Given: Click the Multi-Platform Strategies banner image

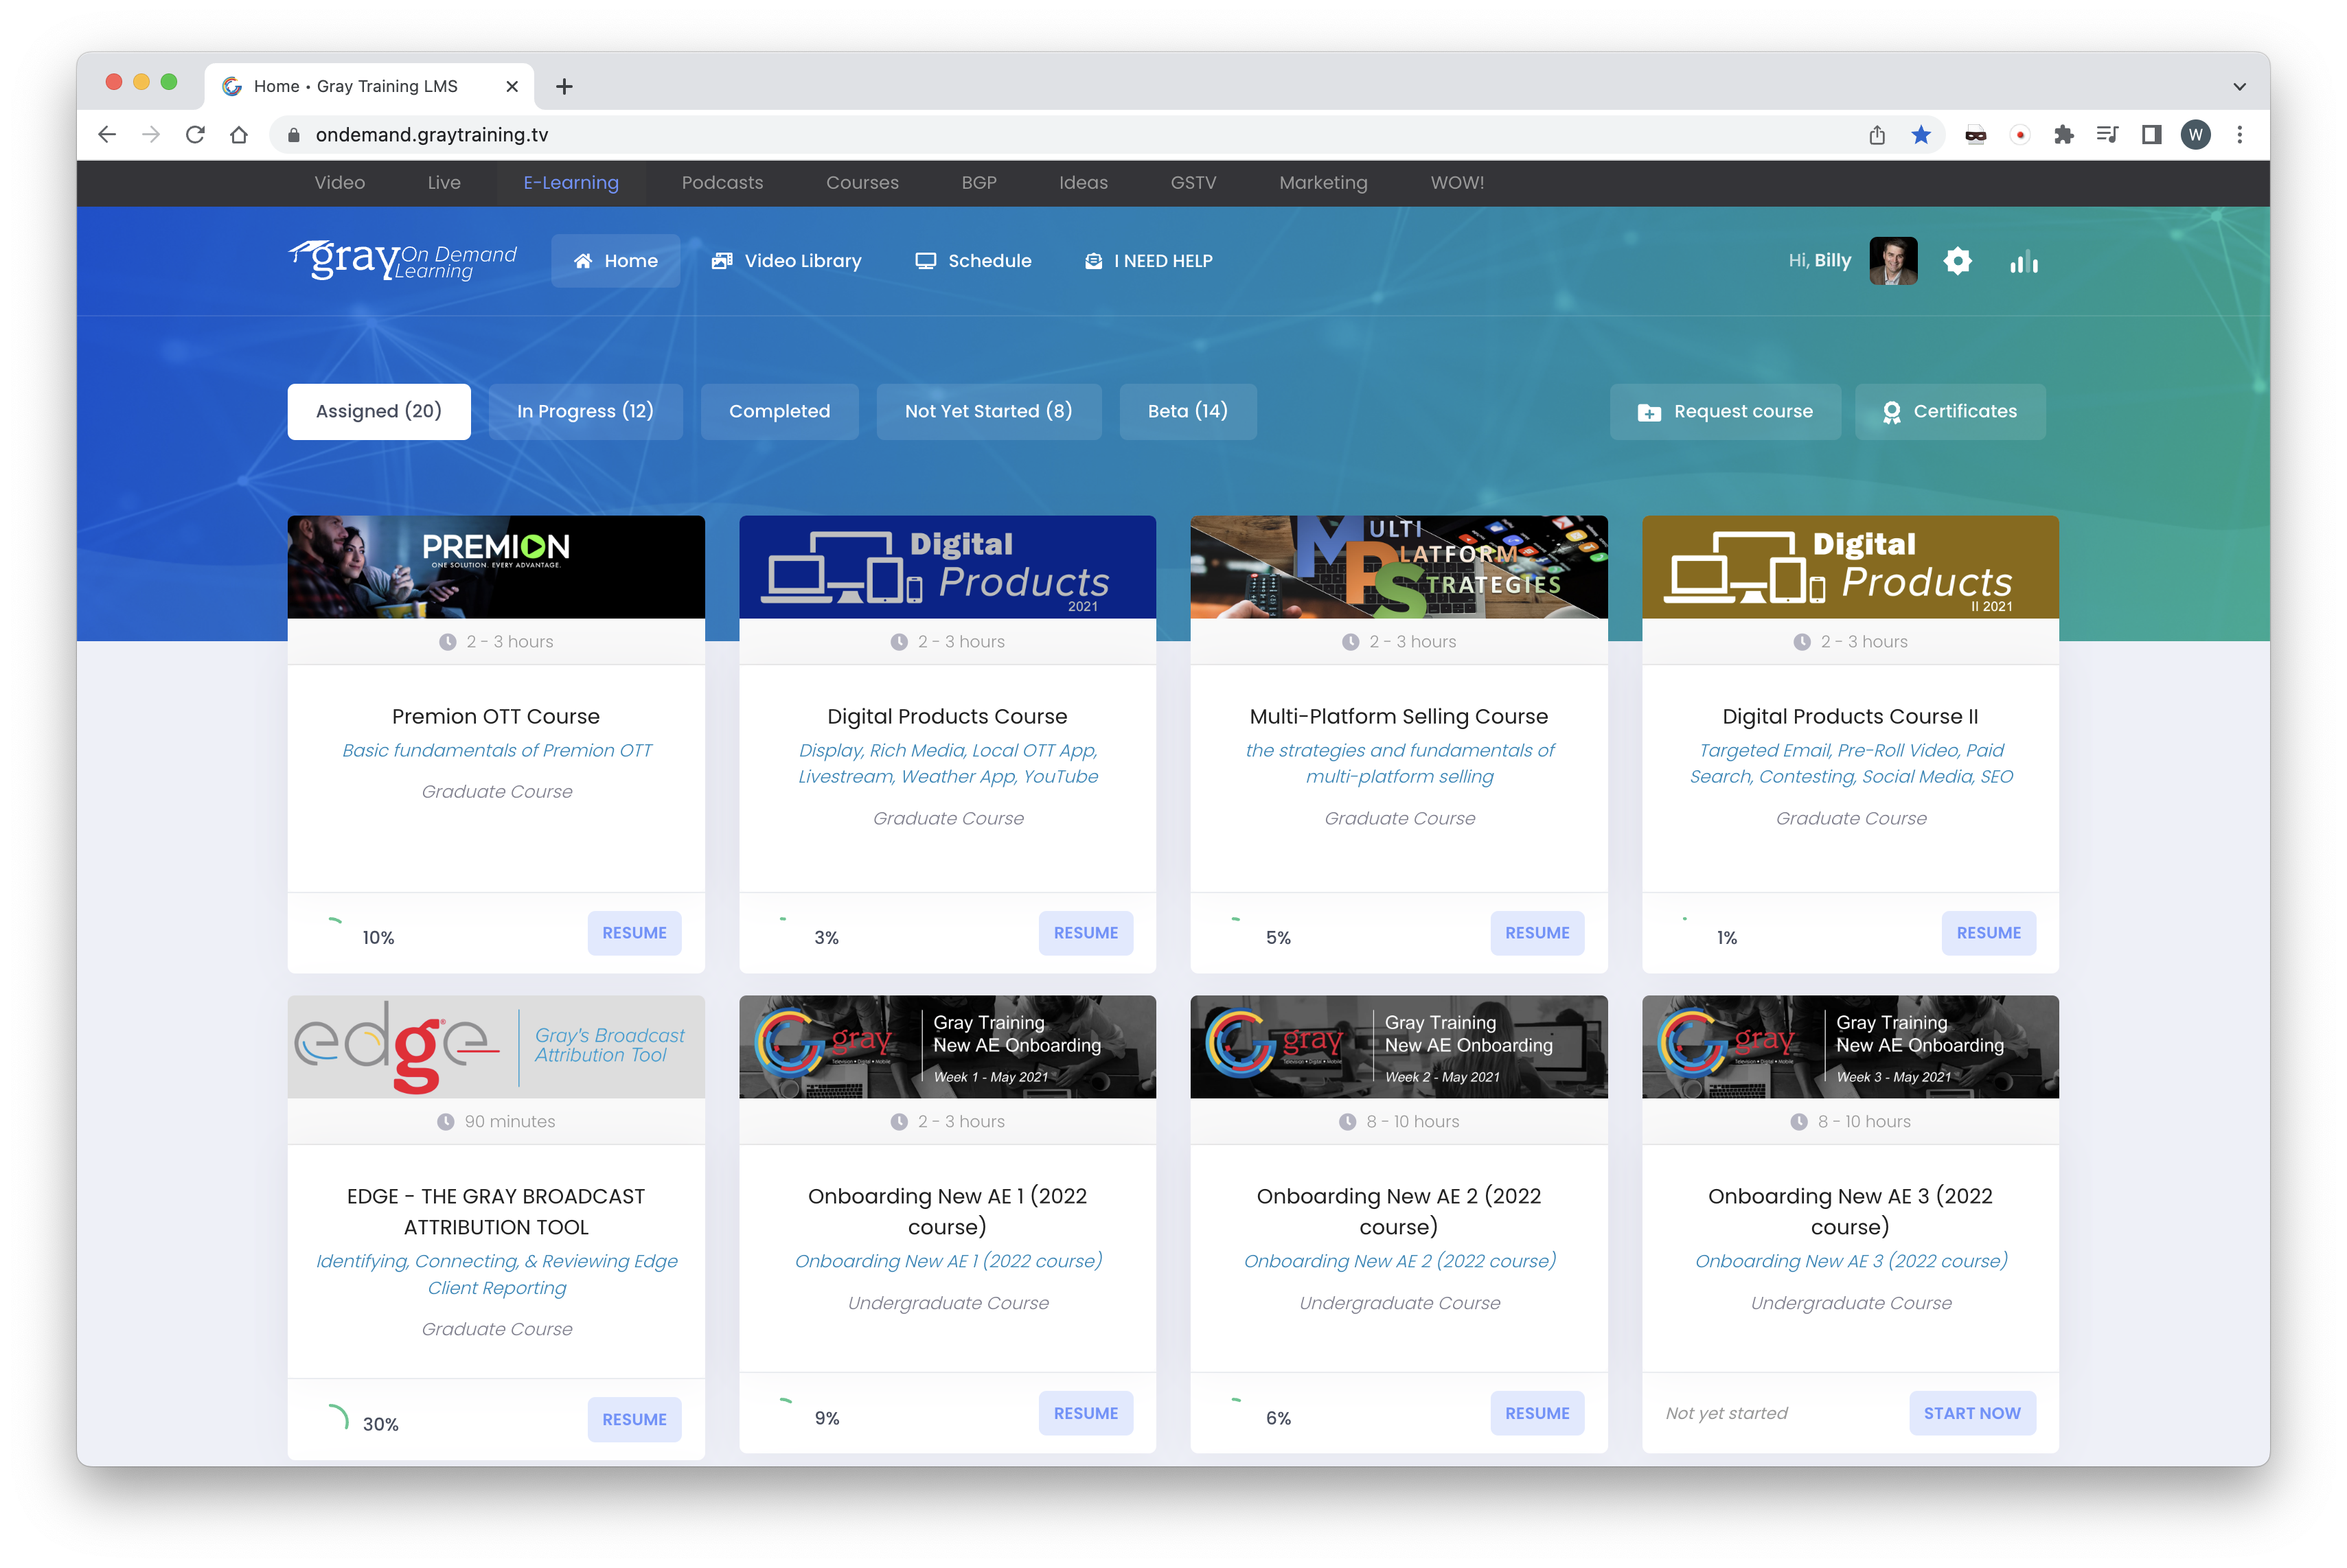Looking at the screenshot, I should pyautogui.click(x=1399, y=567).
